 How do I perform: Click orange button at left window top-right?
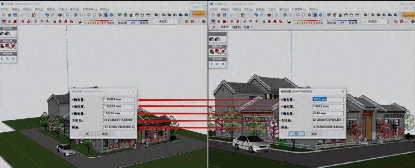pyautogui.click(x=198, y=13)
